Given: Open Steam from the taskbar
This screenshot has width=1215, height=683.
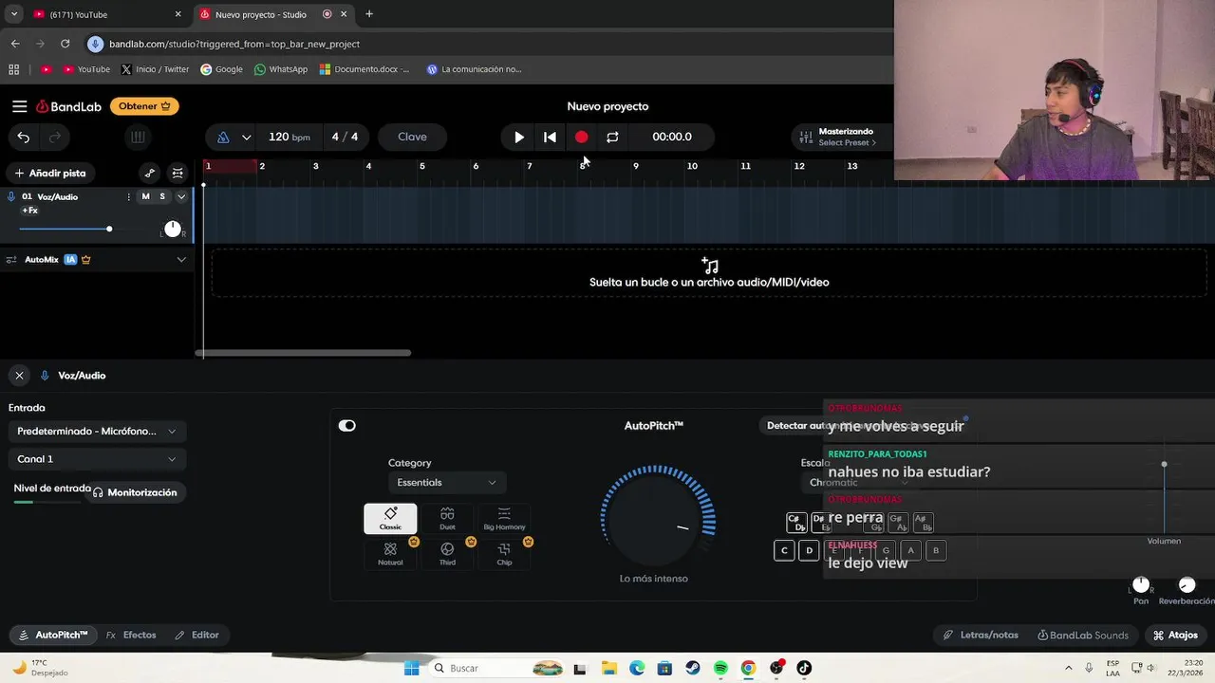Looking at the screenshot, I should pyautogui.click(x=693, y=668).
